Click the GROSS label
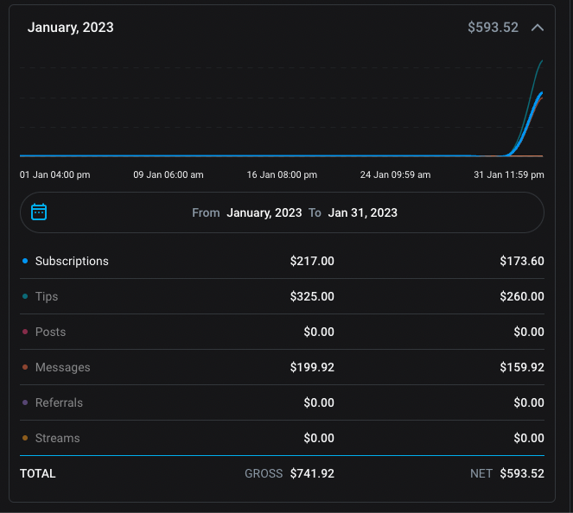 click(264, 473)
